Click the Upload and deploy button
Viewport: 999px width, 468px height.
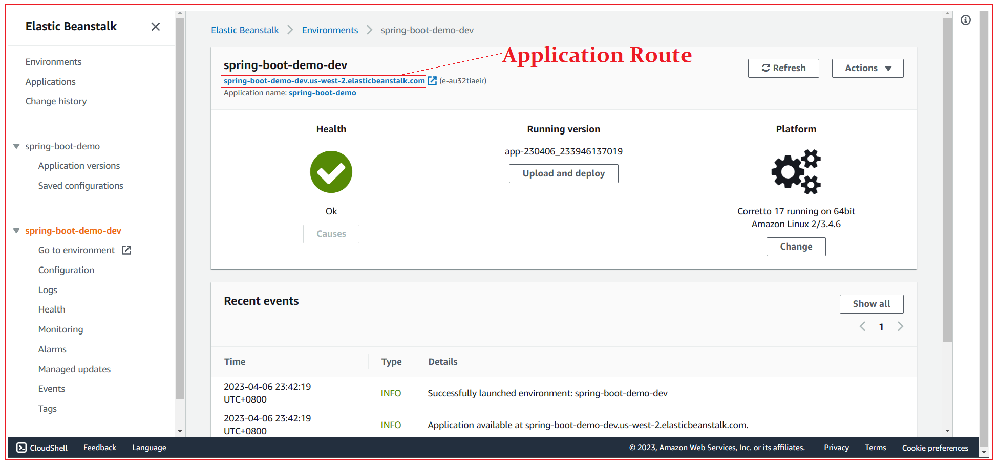(563, 173)
